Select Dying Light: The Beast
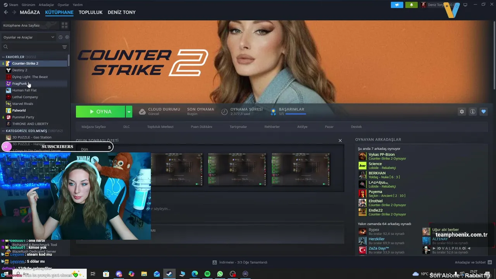The image size is (496, 279). click(35, 77)
